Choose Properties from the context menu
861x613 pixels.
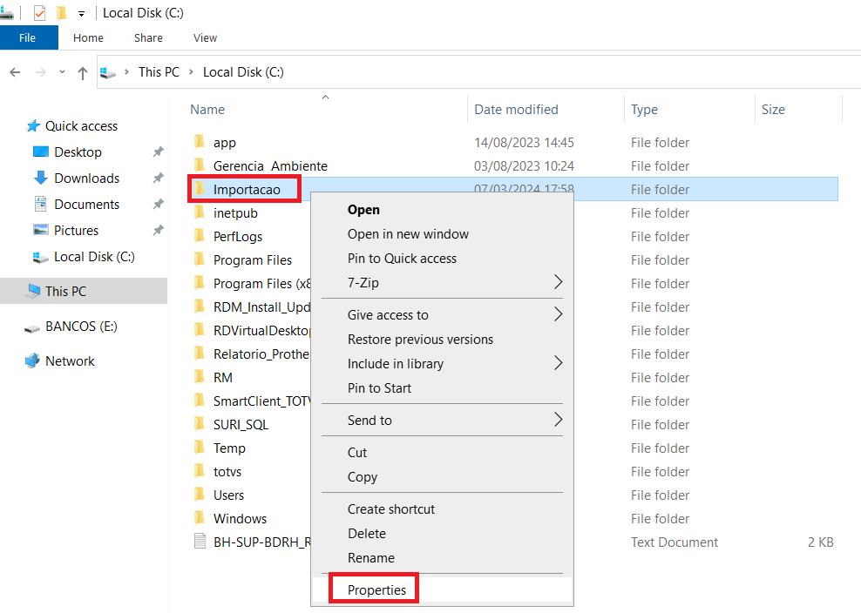376,590
